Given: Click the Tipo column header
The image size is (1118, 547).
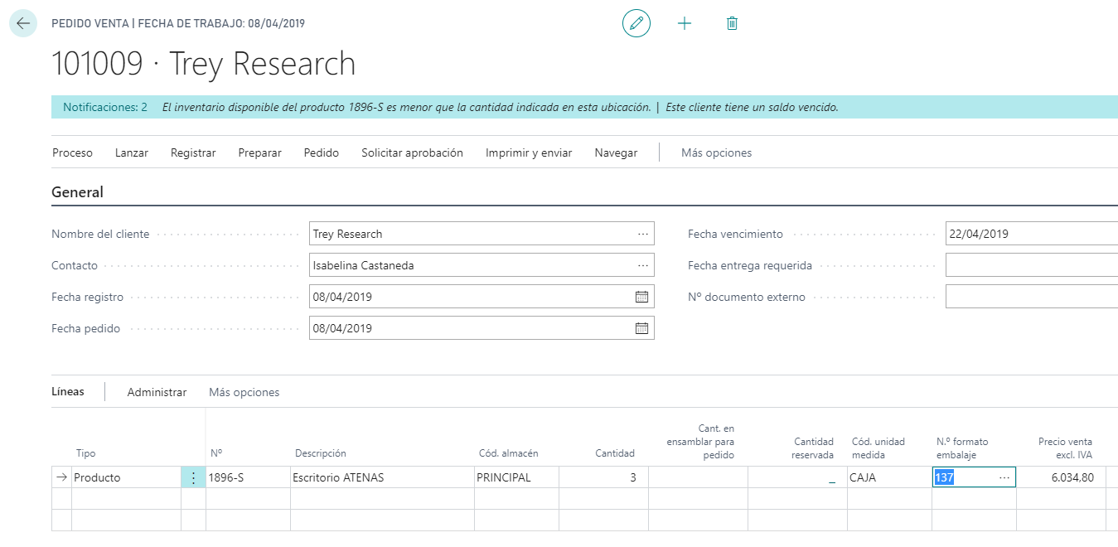Looking at the screenshot, I should point(86,453).
